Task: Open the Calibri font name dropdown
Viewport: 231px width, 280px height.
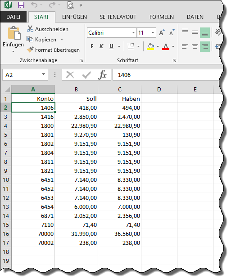Action: (x=133, y=33)
